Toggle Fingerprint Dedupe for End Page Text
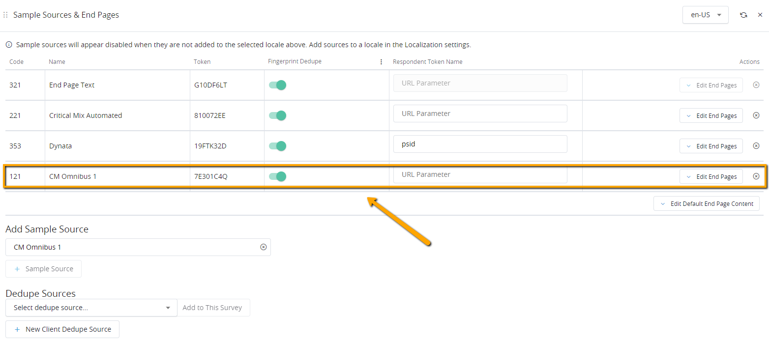769x343 pixels. pos(278,85)
